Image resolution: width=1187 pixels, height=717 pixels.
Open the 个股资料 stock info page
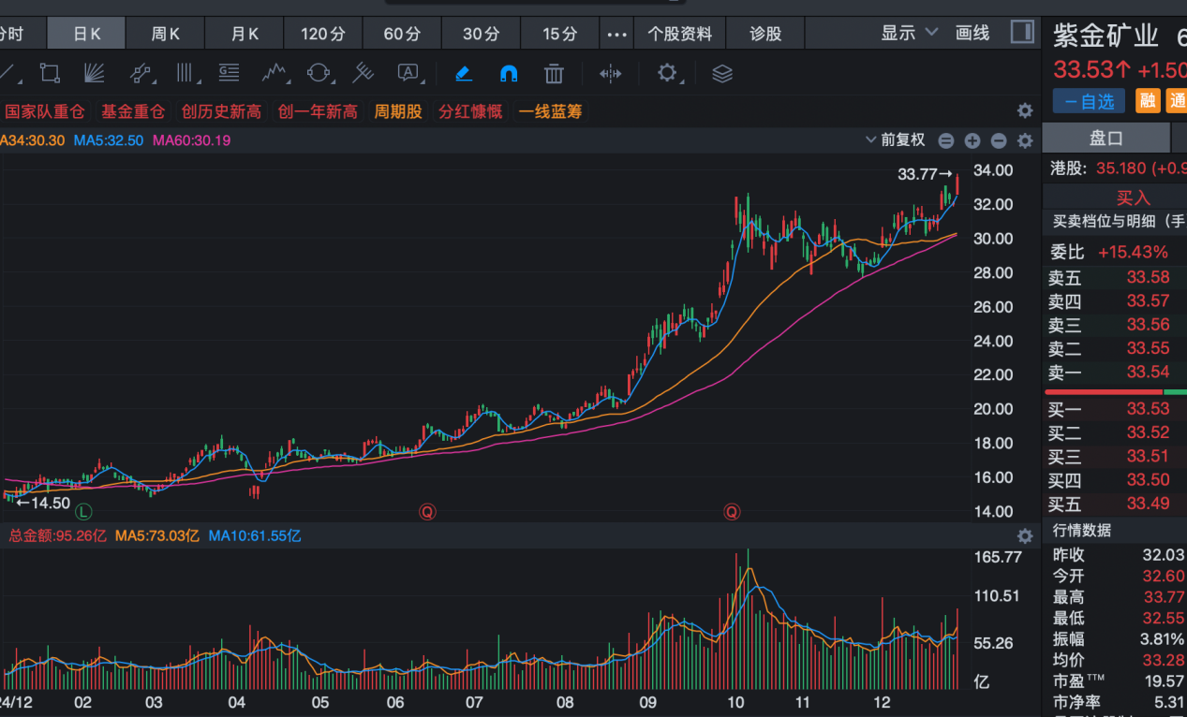tap(680, 34)
